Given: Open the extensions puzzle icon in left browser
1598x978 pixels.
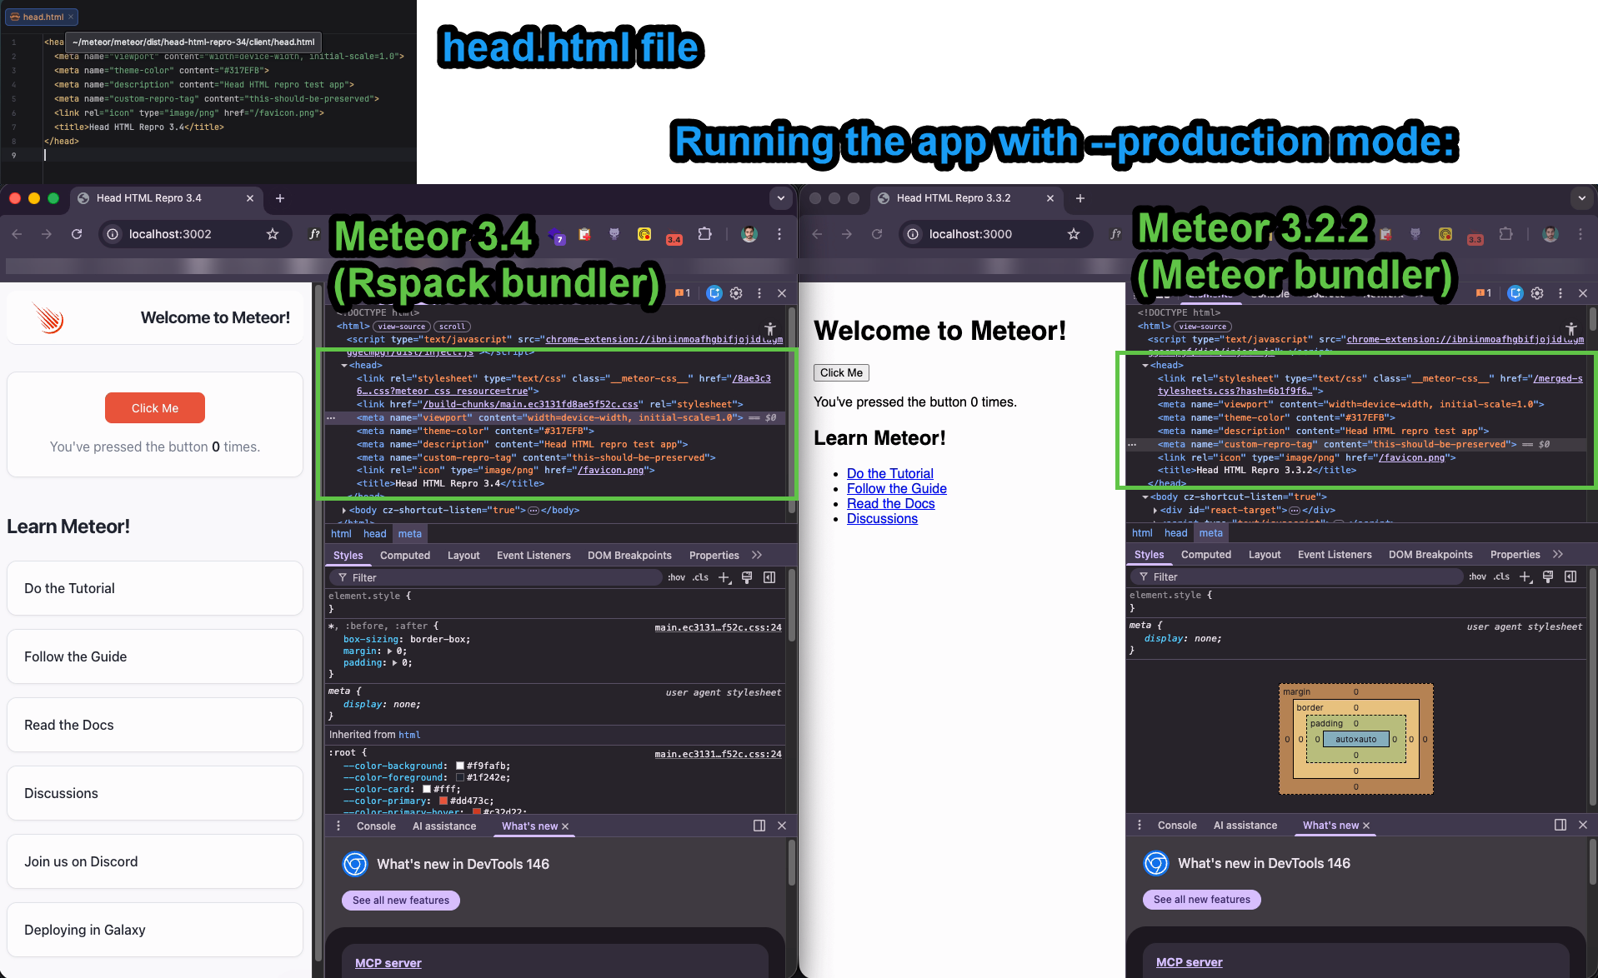Looking at the screenshot, I should tap(704, 234).
